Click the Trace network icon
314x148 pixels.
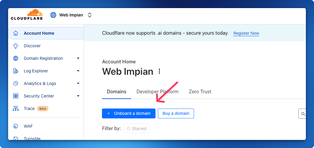[x=16, y=109]
